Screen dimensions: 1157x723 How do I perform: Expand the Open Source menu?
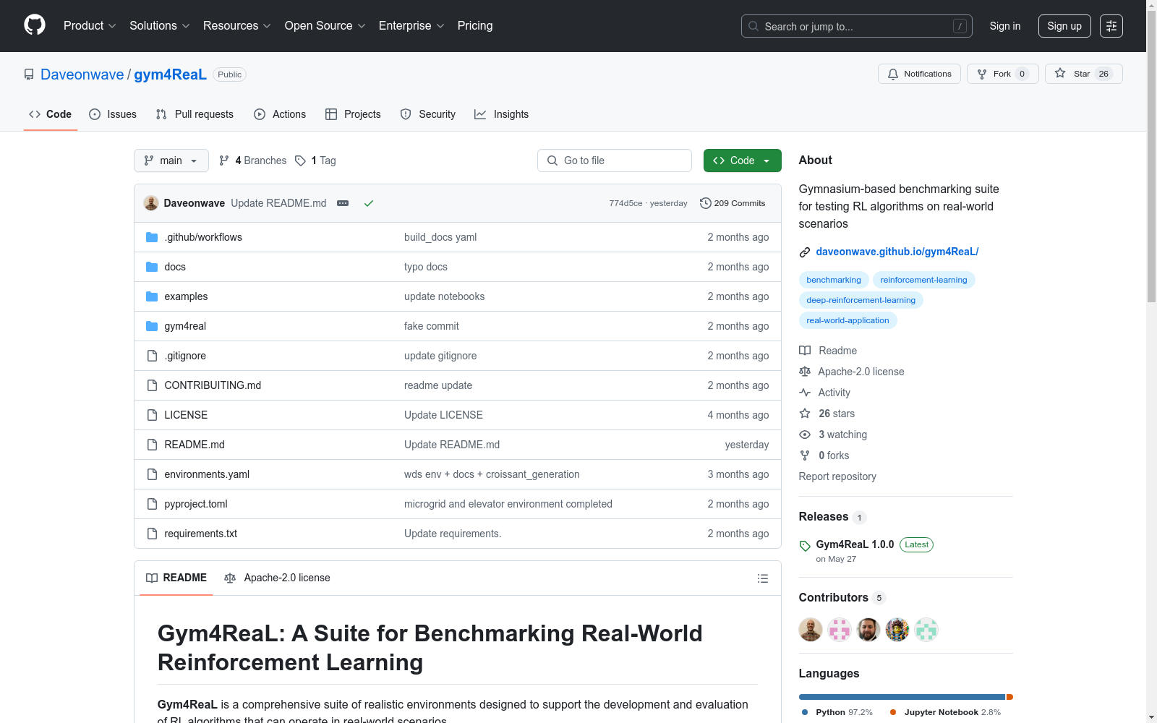click(325, 26)
